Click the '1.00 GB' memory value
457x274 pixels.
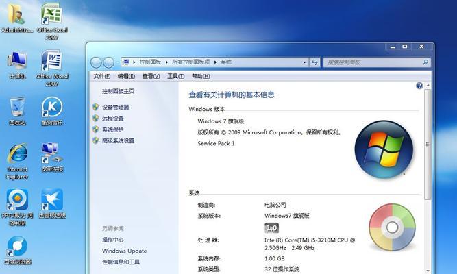point(275,258)
